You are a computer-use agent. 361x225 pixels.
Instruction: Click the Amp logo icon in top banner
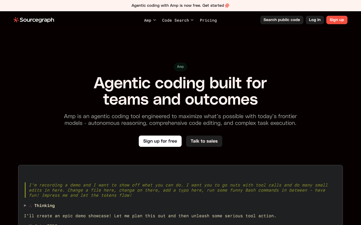coord(227,6)
